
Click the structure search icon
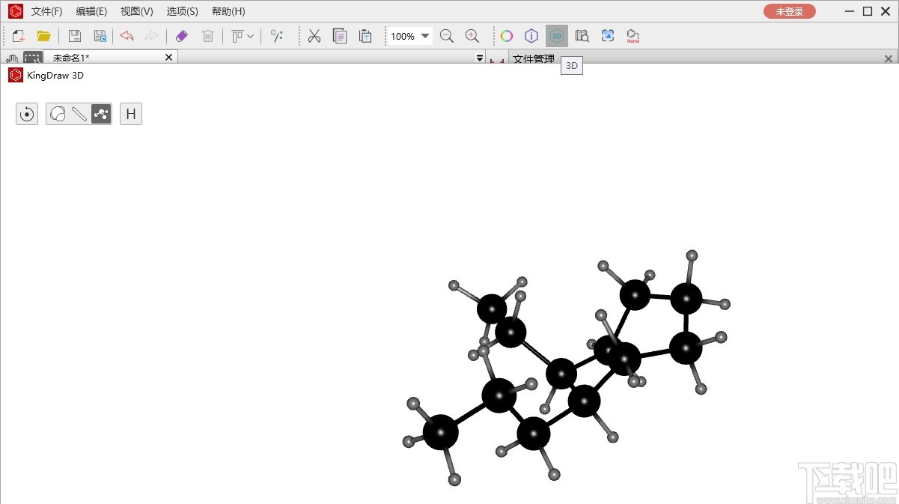582,36
